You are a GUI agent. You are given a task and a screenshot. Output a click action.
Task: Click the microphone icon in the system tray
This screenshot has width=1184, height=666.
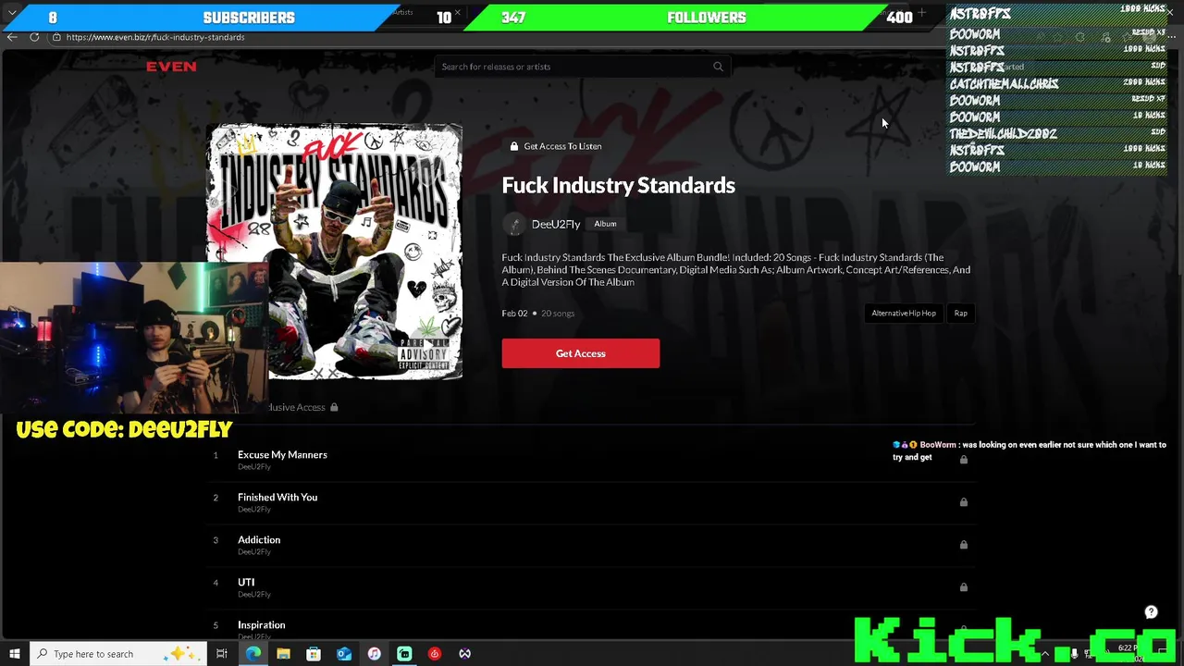coord(1073,654)
